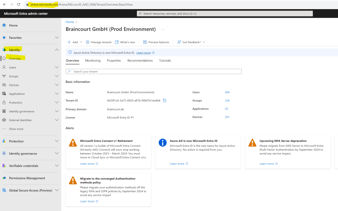Viewport: 338px width, 211px height.
Task: Click the Show more ellipsis icon
Action: click(x=4, y=129)
